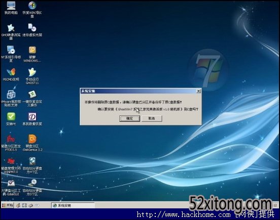Launch the manual GHOST11 ghost icon
This screenshot has width=280, height=220.
coord(32,76)
